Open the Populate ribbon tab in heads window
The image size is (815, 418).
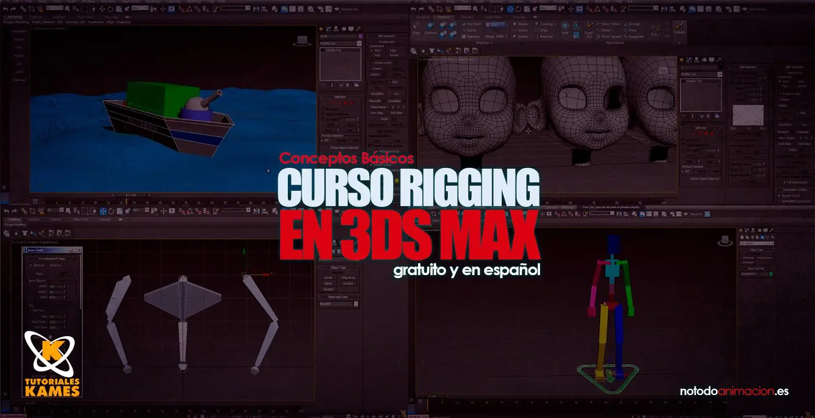(519, 17)
